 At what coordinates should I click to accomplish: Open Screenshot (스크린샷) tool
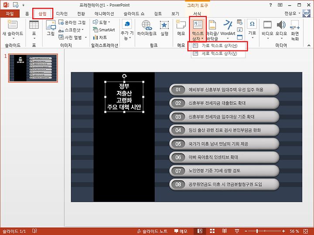point(71,30)
